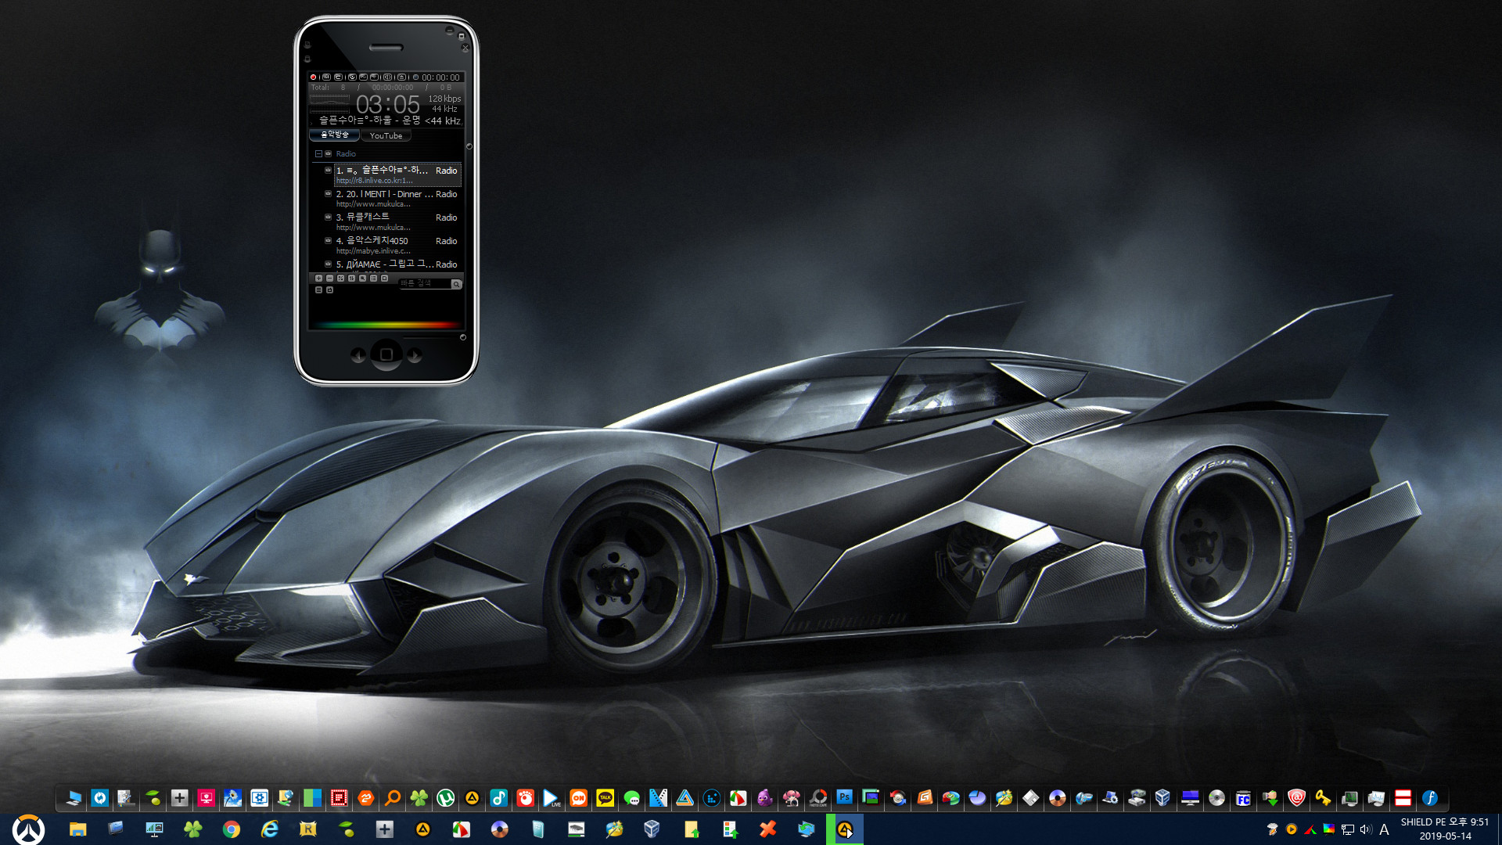Open the orange search magnifier dock app
The image size is (1502, 845).
pyautogui.click(x=392, y=798)
